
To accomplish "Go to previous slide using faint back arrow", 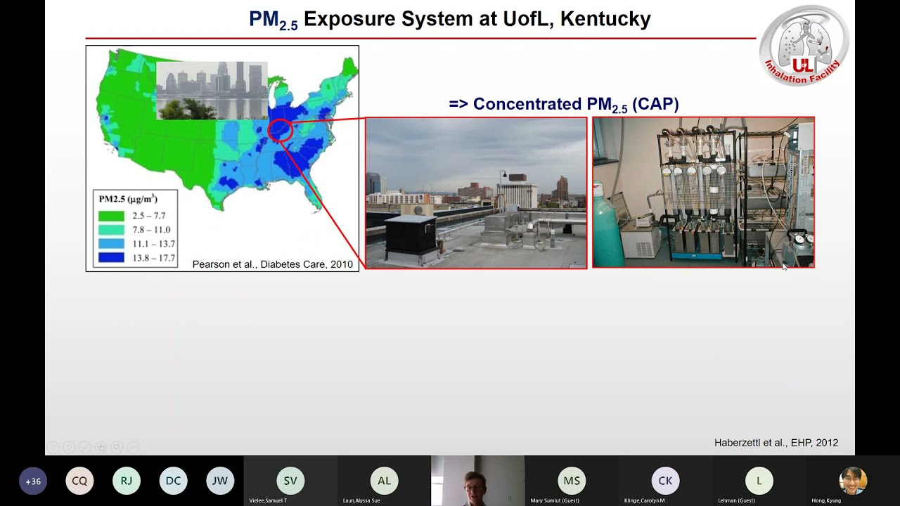I will pyautogui.click(x=53, y=447).
